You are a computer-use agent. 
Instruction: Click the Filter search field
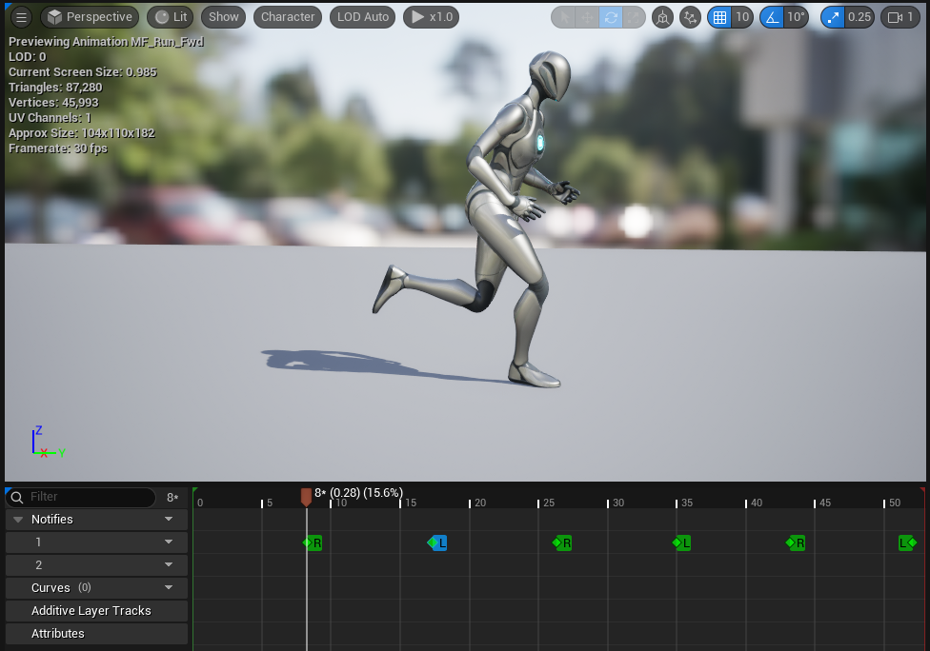(x=88, y=497)
